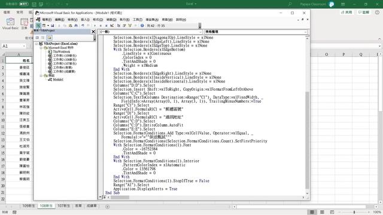The width and height of the screenshot is (383, 215).
Task: Switch to the 成績單 sheet tab
Action: (92, 206)
